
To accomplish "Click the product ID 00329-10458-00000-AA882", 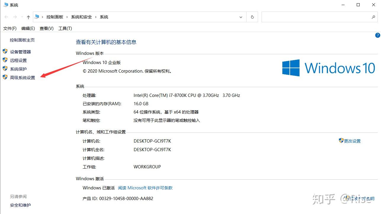I will (126, 199).
